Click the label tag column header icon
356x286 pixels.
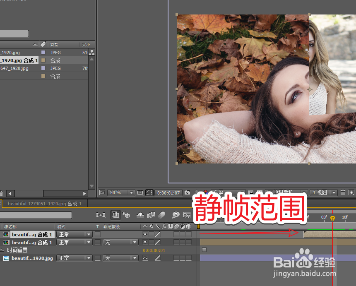tap(43, 44)
